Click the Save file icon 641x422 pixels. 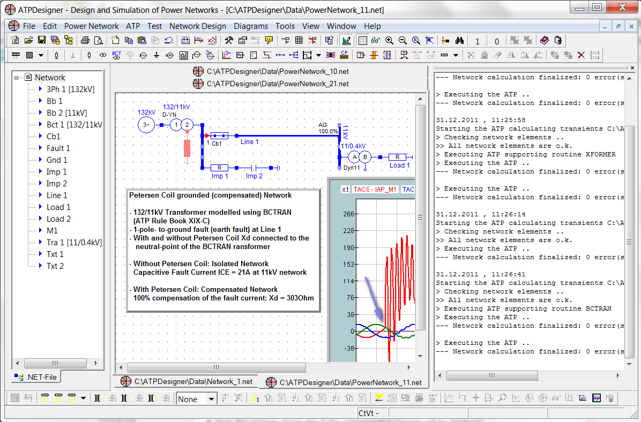click(x=42, y=40)
